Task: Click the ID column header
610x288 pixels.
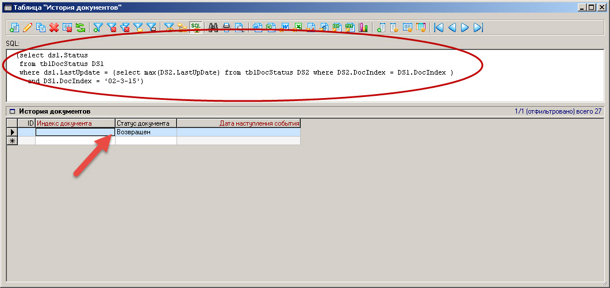Action: 26,123
